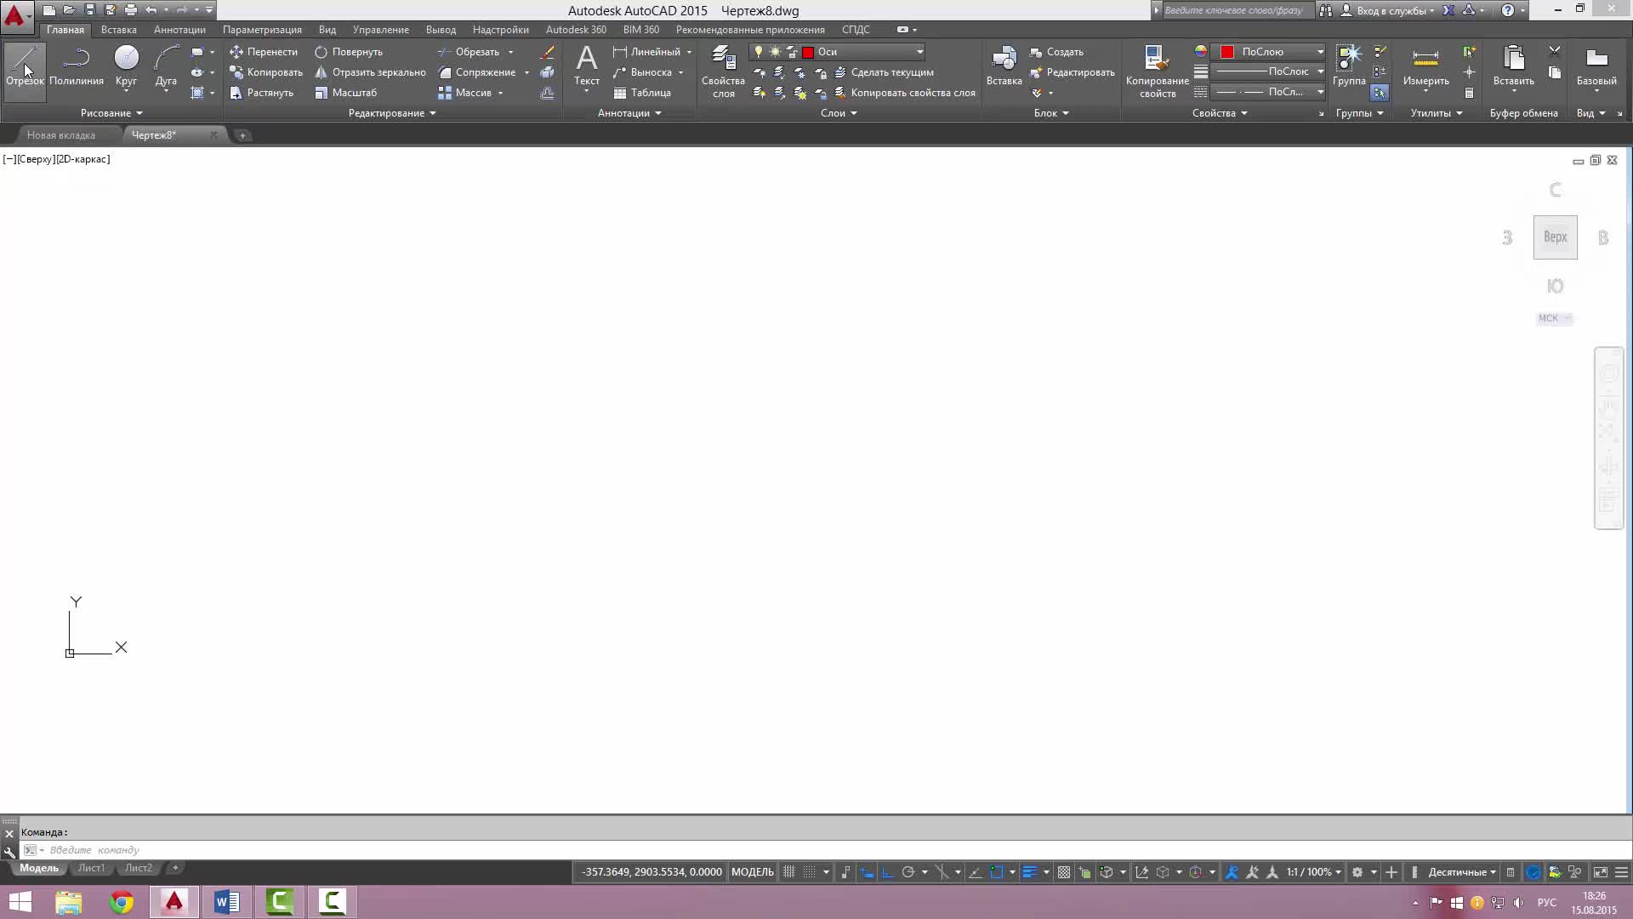This screenshot has height=919, width=1633.
Task: Expand the Рисование panel
Action: [x=111, y=113]
